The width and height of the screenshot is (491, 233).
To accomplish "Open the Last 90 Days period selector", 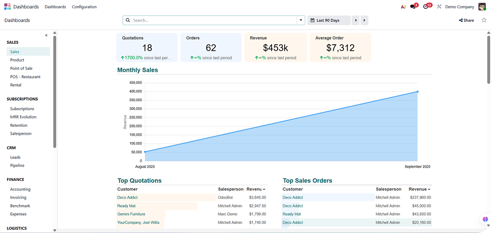I will (x=329, y=21).
